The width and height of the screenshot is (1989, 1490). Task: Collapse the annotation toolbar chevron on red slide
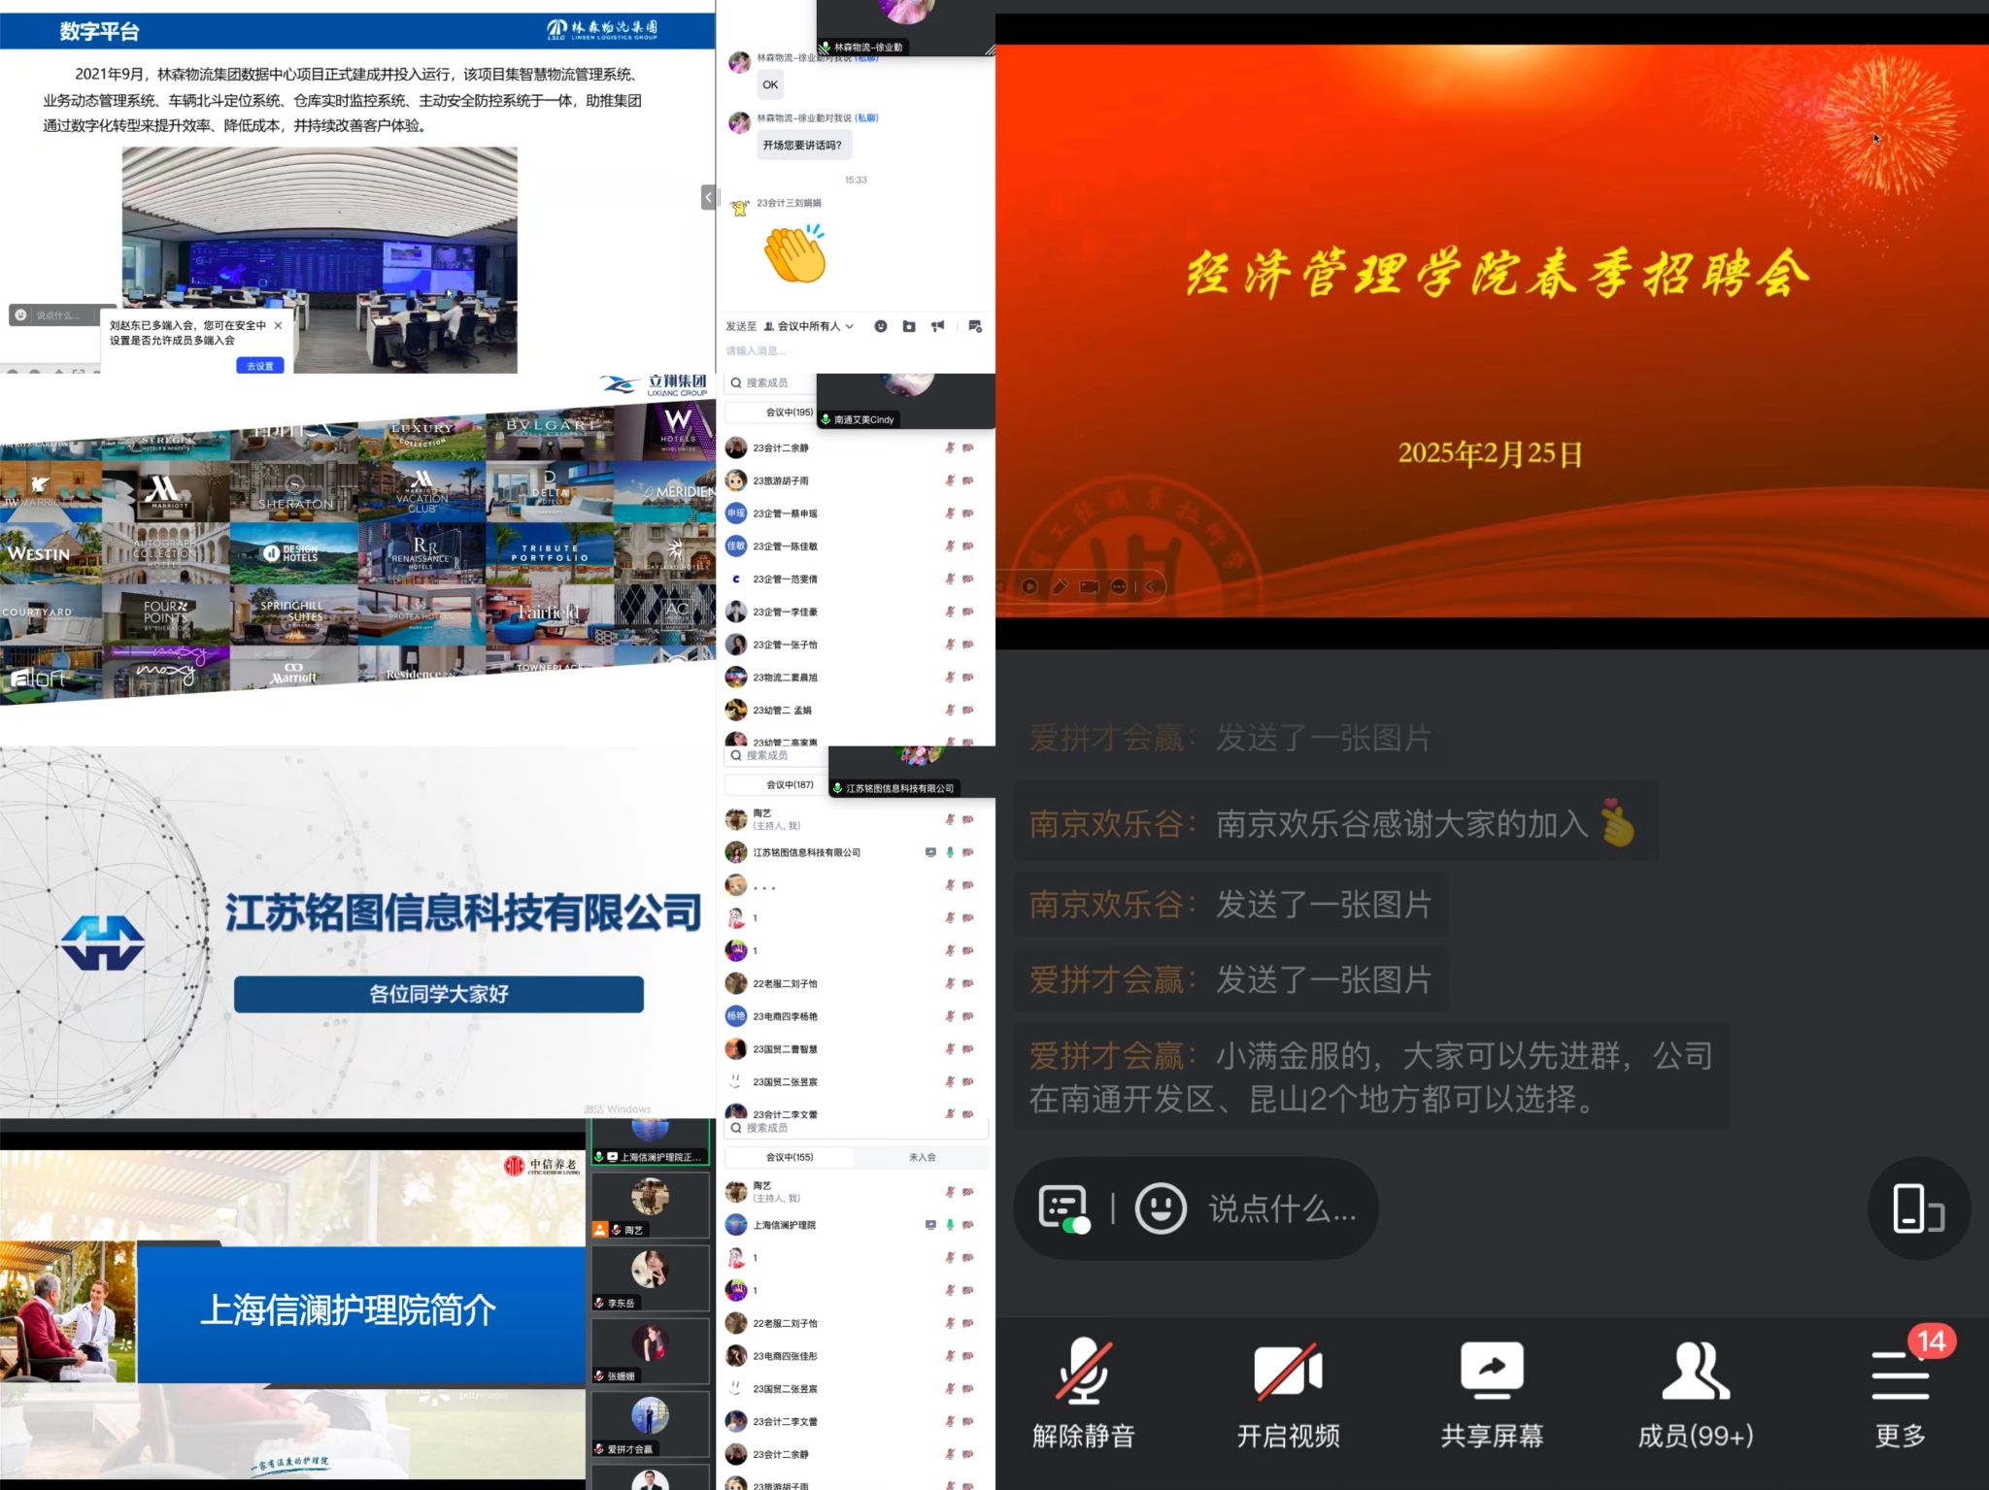1150,586
